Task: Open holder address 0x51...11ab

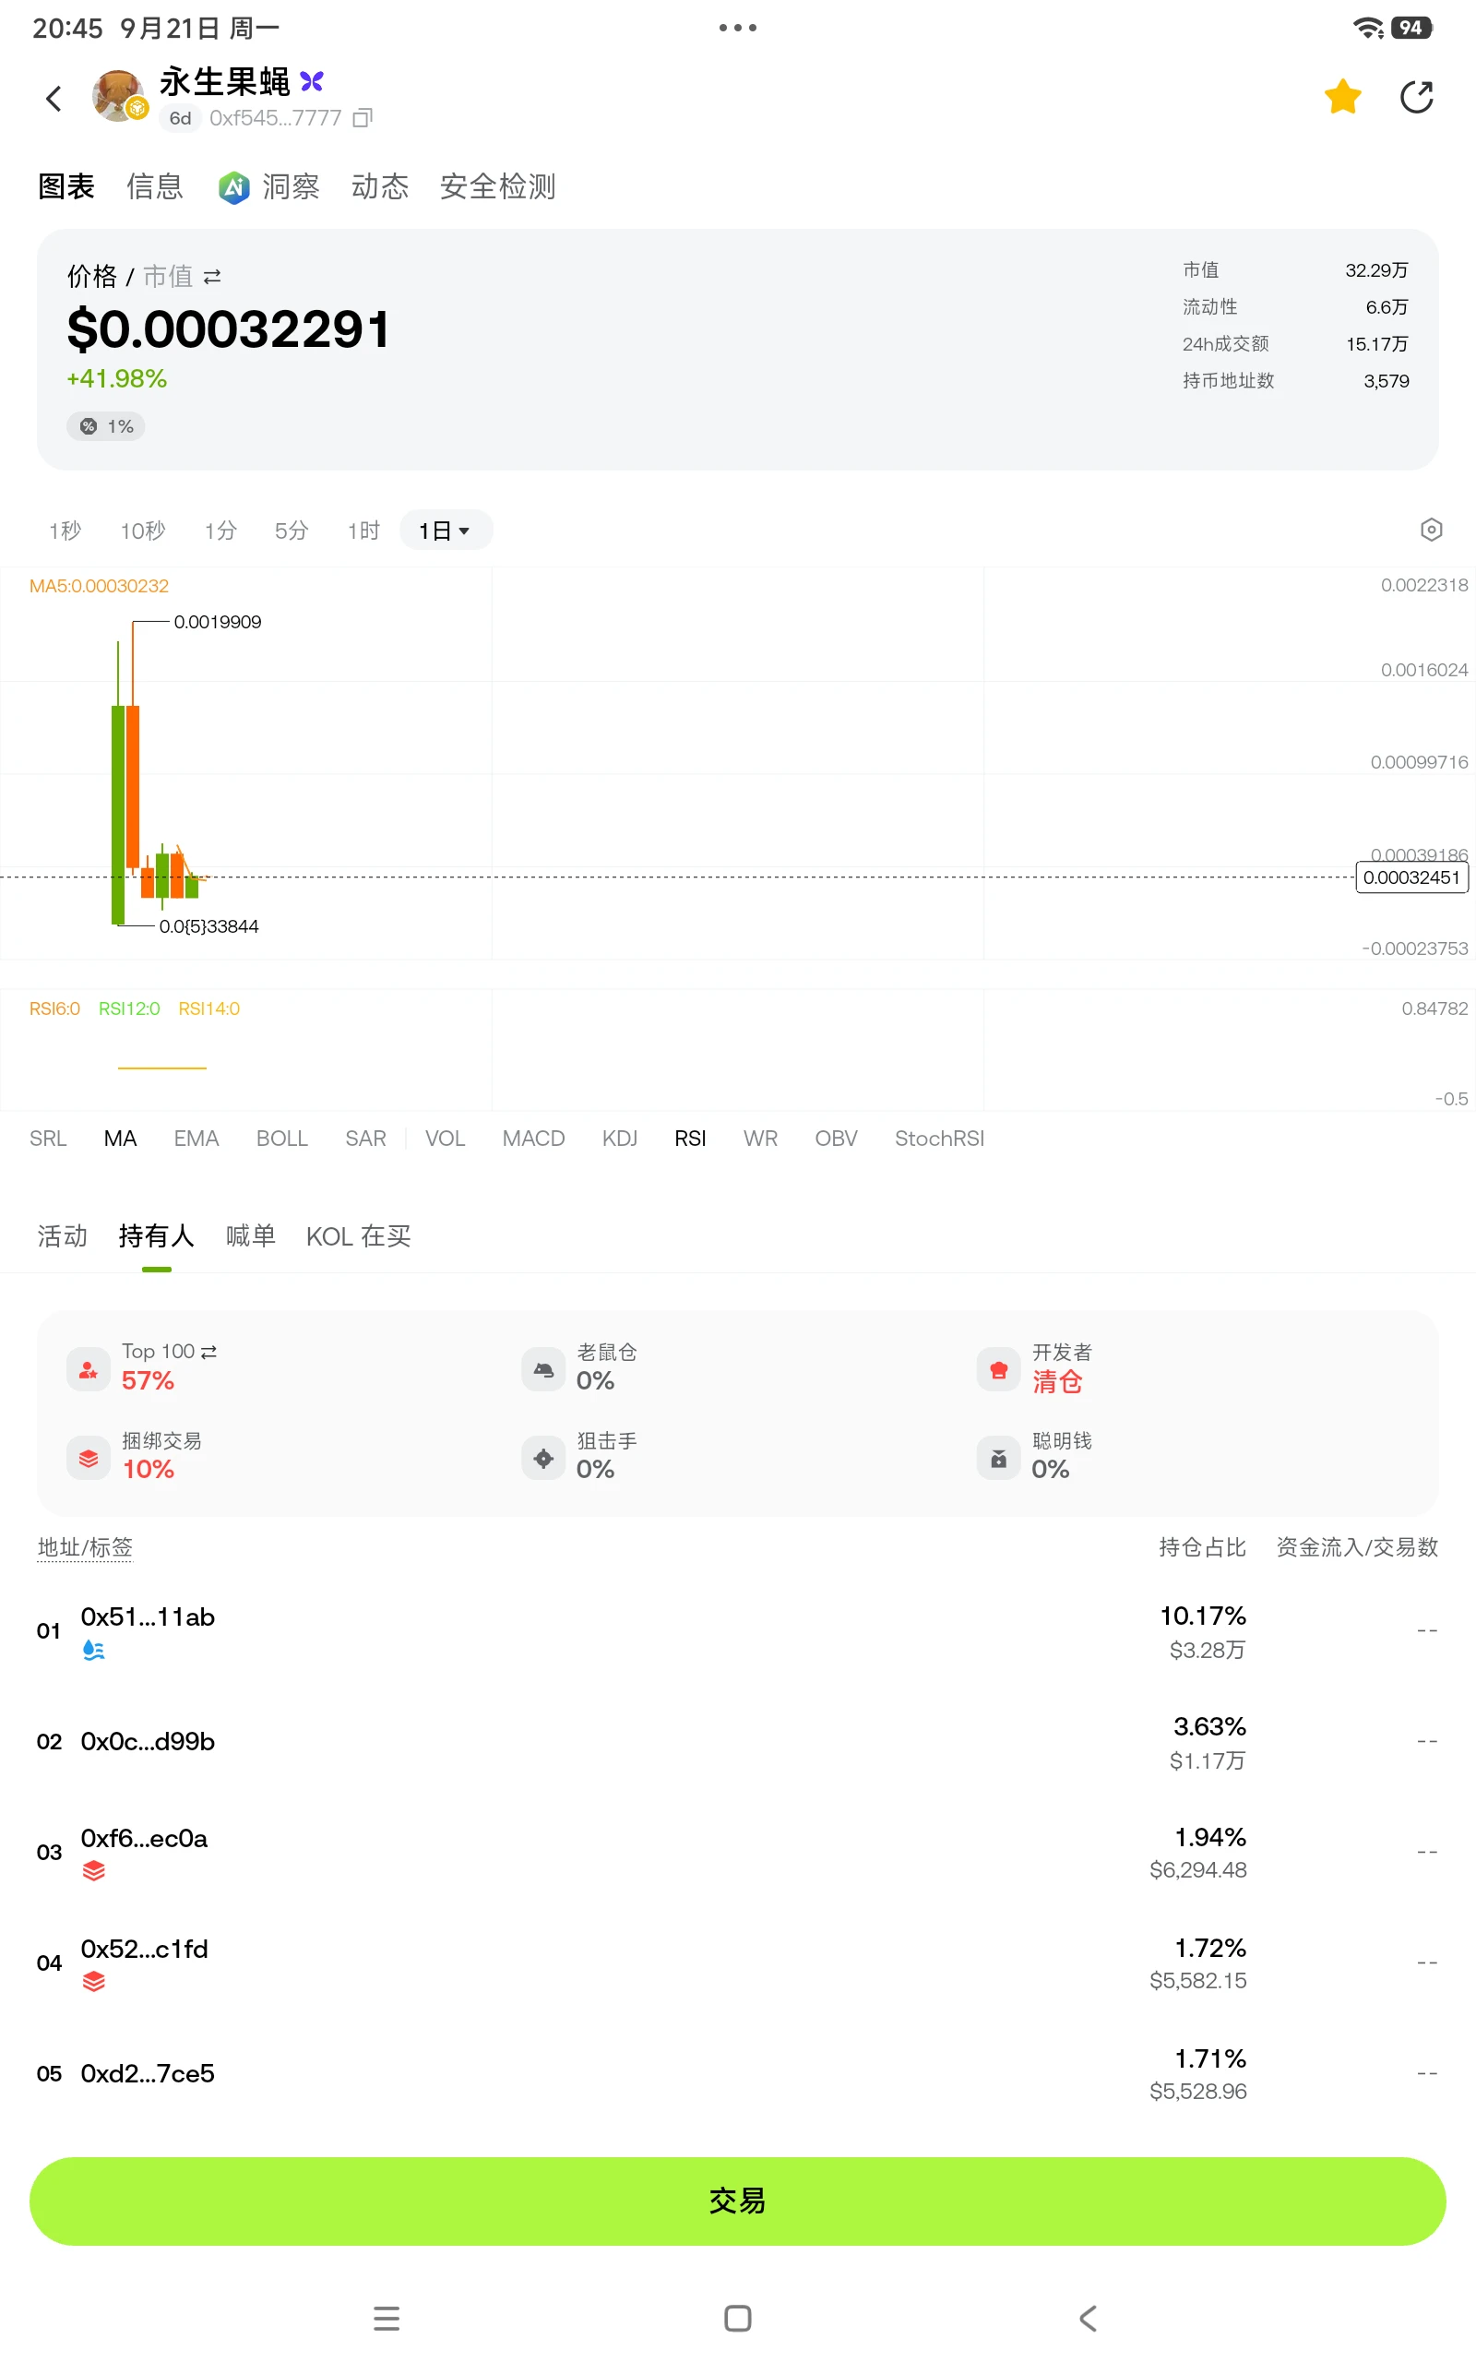Action: 148,1616
